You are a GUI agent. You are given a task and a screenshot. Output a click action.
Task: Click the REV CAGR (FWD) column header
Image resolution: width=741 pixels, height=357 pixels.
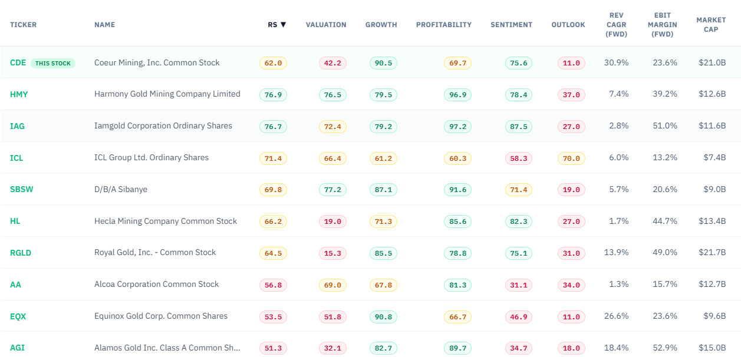(x=616, y=25)
